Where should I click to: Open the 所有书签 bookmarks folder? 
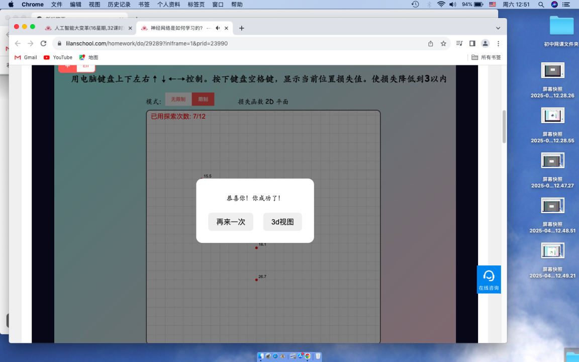pos(486,57)
